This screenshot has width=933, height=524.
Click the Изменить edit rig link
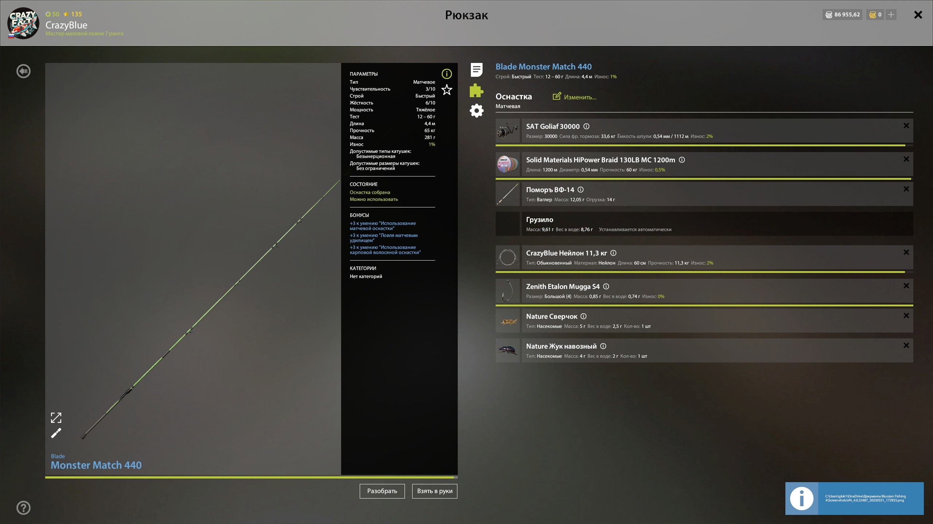[x=580, y=97]
